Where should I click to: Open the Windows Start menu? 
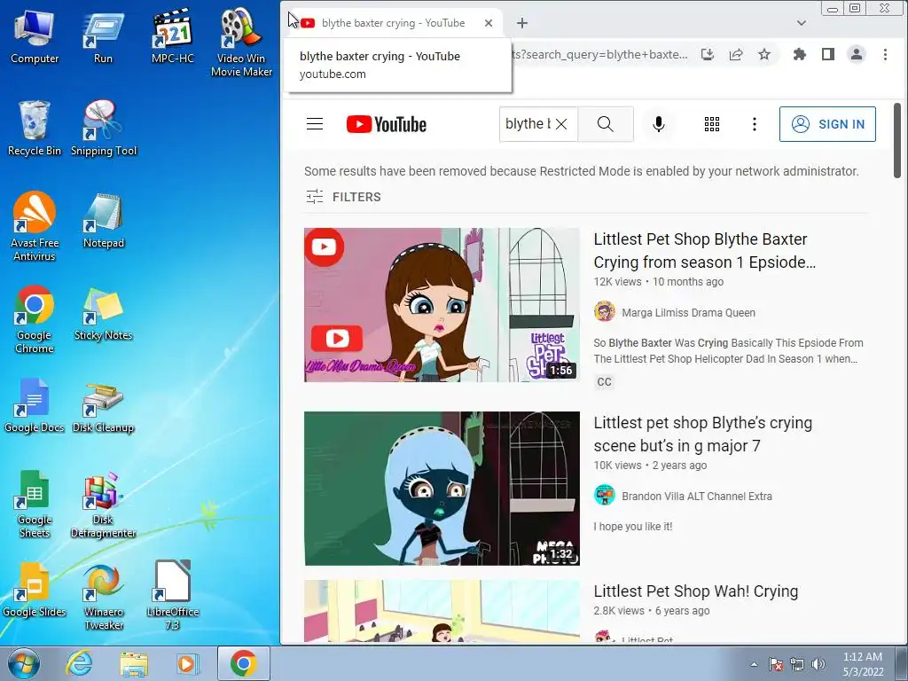click(23, 663)
